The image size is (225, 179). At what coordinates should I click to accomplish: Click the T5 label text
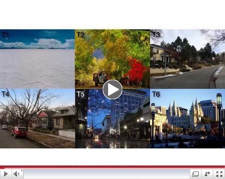coord(81,94)
